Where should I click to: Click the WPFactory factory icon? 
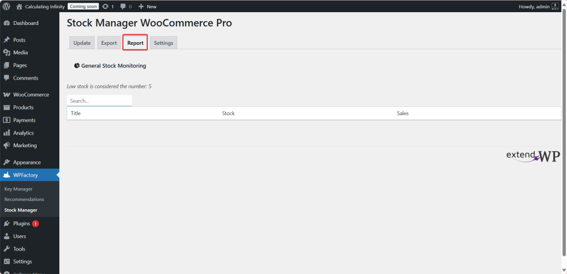pos(7,175)
